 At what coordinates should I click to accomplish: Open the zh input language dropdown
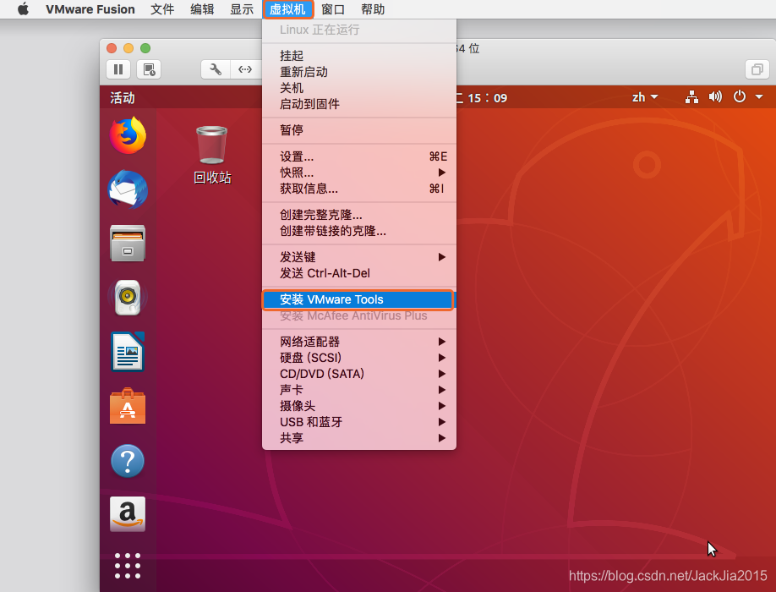645,97
